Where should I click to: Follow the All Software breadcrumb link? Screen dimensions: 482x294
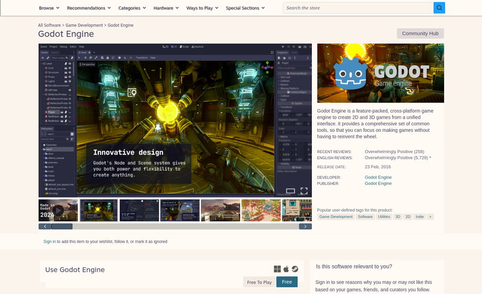pyautogui.click(x=49, y=25)
